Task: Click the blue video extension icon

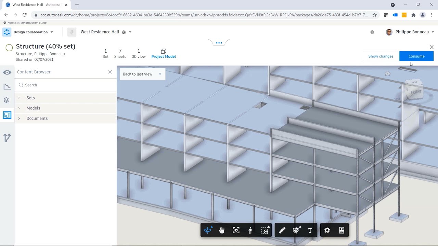Action: [395, 15]
